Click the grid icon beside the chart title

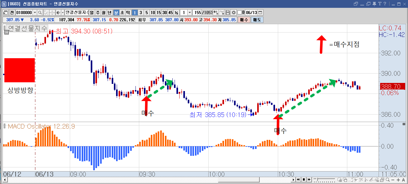6,32
